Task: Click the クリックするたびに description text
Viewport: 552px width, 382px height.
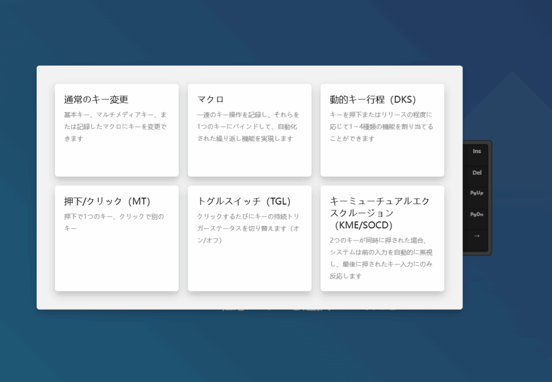Action: [x=248, y=228]
